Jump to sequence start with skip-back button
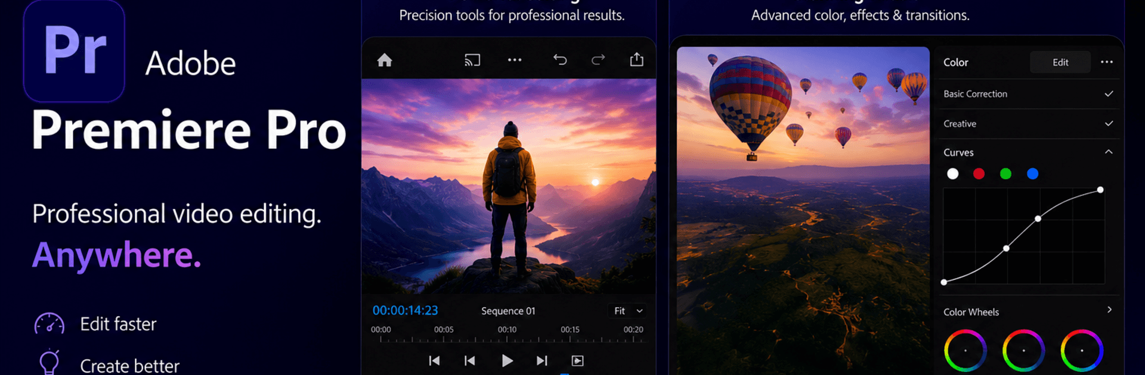This screenshot has height=375, width=1145. pos(434,361)
